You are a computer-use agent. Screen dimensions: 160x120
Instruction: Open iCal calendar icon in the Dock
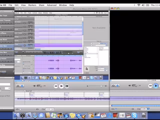pos(103,115)
